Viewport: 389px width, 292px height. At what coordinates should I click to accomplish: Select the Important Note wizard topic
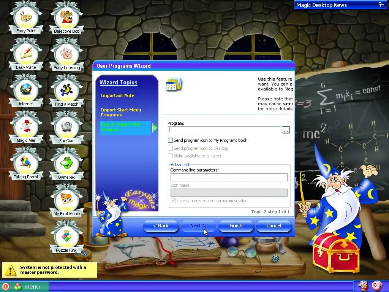pyautogui.click(x=117, y=95)
